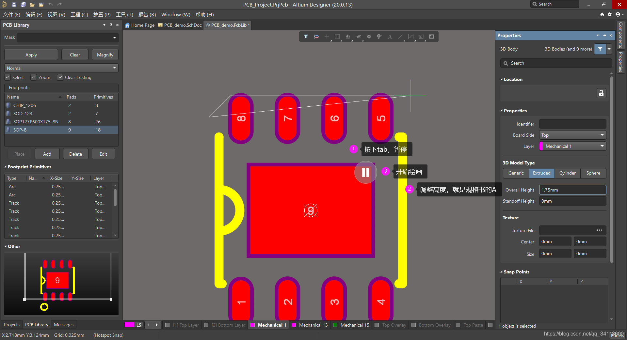Switch to the Home Page tab
The image size is (627, 340).
[140, 25]
